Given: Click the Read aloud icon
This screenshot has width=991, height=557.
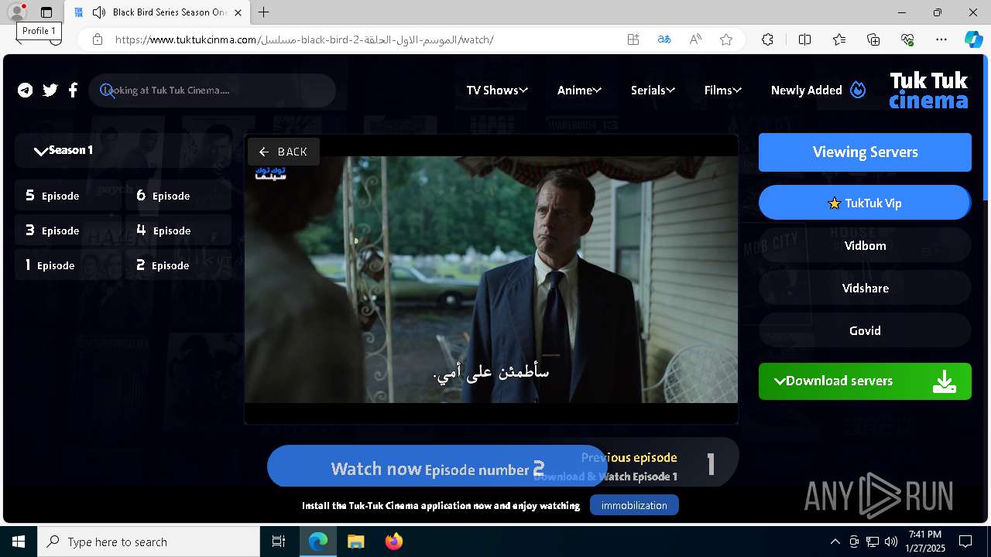Looking at the screenshot, I should pos(695,39).
